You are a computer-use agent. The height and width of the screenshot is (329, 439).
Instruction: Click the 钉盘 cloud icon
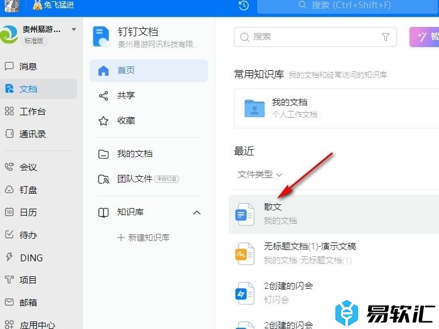tap(9, 190)
